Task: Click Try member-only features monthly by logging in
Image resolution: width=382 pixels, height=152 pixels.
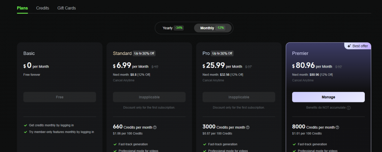Action: (62, 132)
